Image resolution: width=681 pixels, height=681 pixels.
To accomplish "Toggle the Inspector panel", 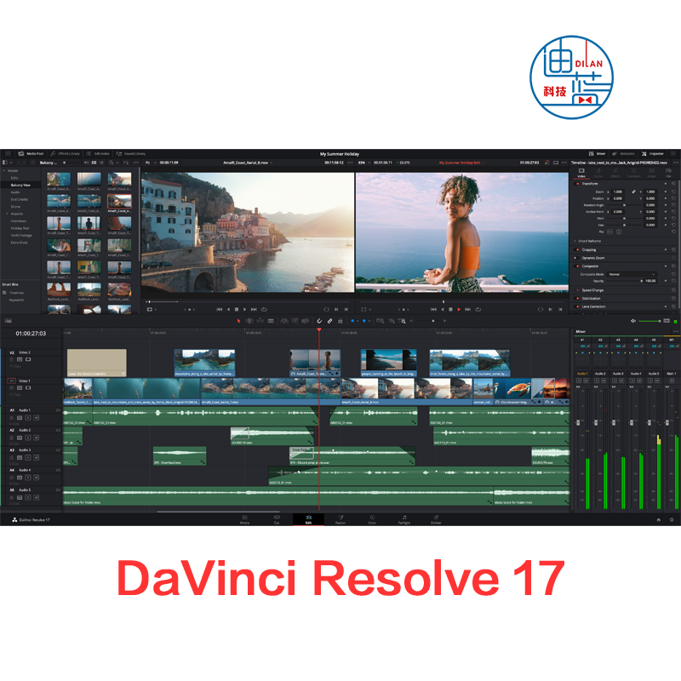I will pyautogui.click(x=653, y=154).
